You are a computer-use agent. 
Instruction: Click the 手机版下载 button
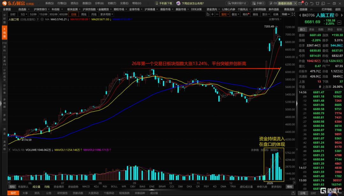tap(165, 3)
